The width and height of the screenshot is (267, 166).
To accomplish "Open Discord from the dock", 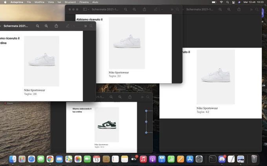I will click(222, 159).
